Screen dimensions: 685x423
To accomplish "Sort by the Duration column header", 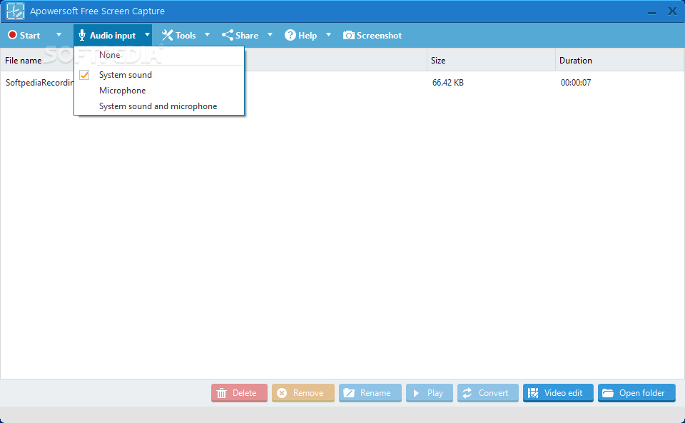I will coord(576,60).
